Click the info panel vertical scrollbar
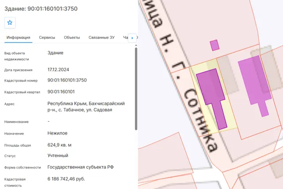Image resolution: width=283 pixels, height=189 pixels. [x=136, y=89]
